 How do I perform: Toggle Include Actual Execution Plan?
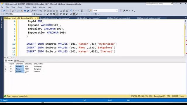tap(61, 14)
